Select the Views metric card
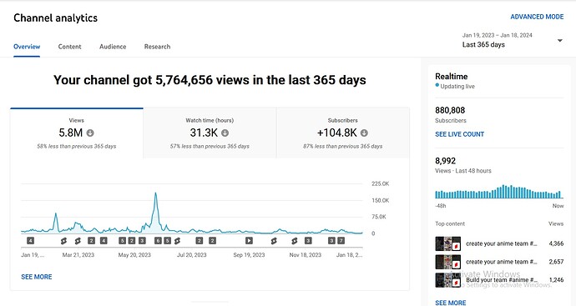576x306 pixels. click(x=77, y=133)
